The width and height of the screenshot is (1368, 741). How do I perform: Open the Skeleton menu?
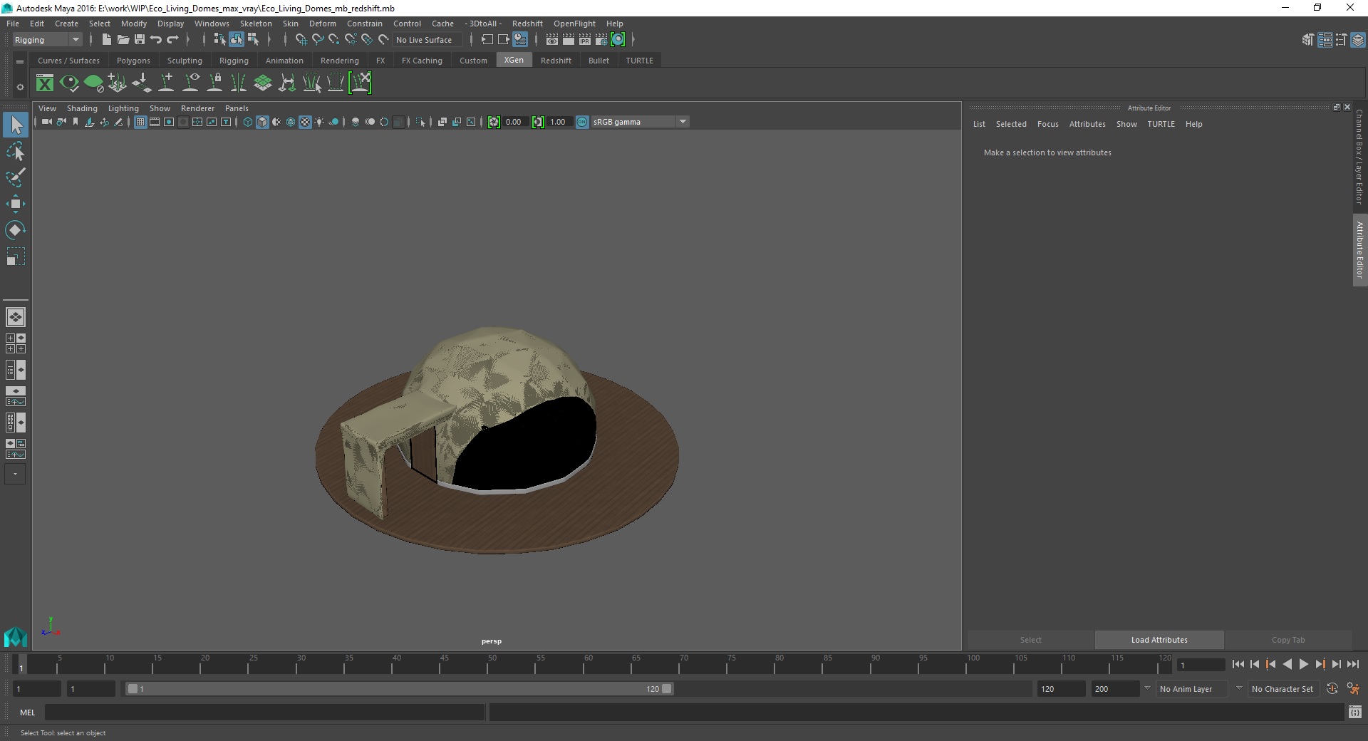(x=256, y=24)
